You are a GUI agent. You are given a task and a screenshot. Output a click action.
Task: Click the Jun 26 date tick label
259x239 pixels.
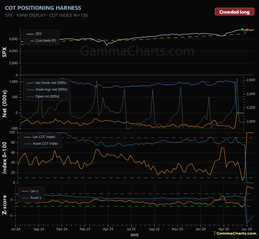pyautogui.click(x=247, y=229)
